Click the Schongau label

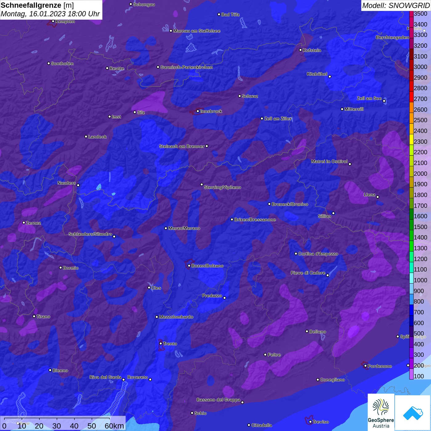pyautogui.click(x=144, y=4)
